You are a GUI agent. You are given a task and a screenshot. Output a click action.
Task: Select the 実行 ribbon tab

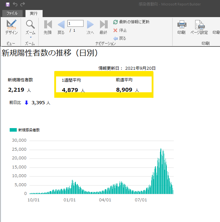[x=34, y=14]
